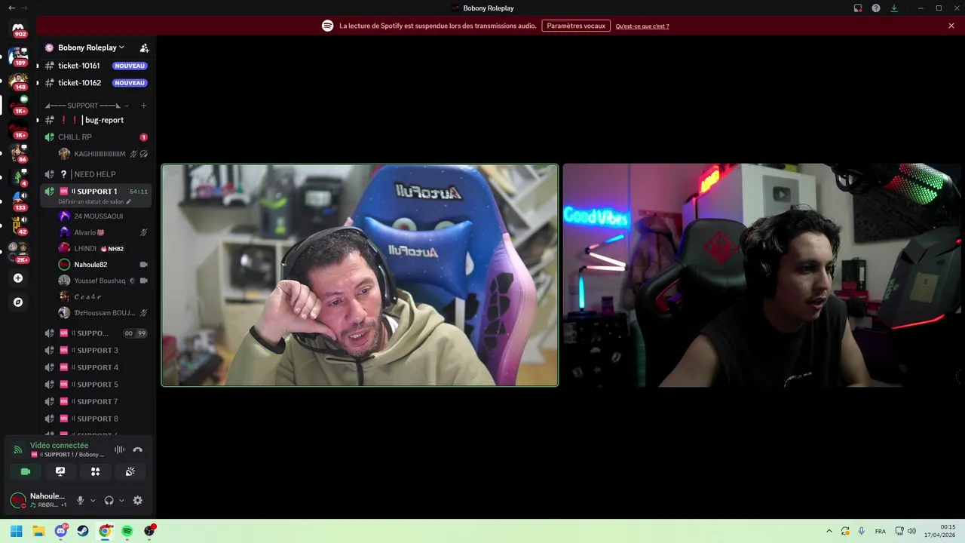965x543 pixels.
Task: Deafen with the headphones button
Action: [109, 500]
